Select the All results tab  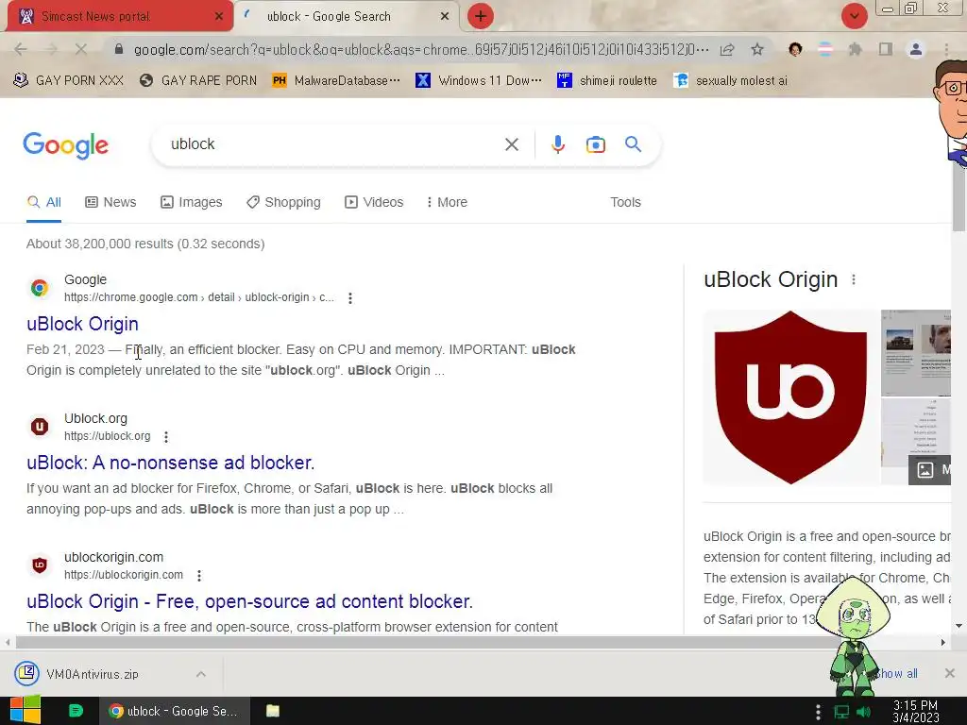click(43, 202)
